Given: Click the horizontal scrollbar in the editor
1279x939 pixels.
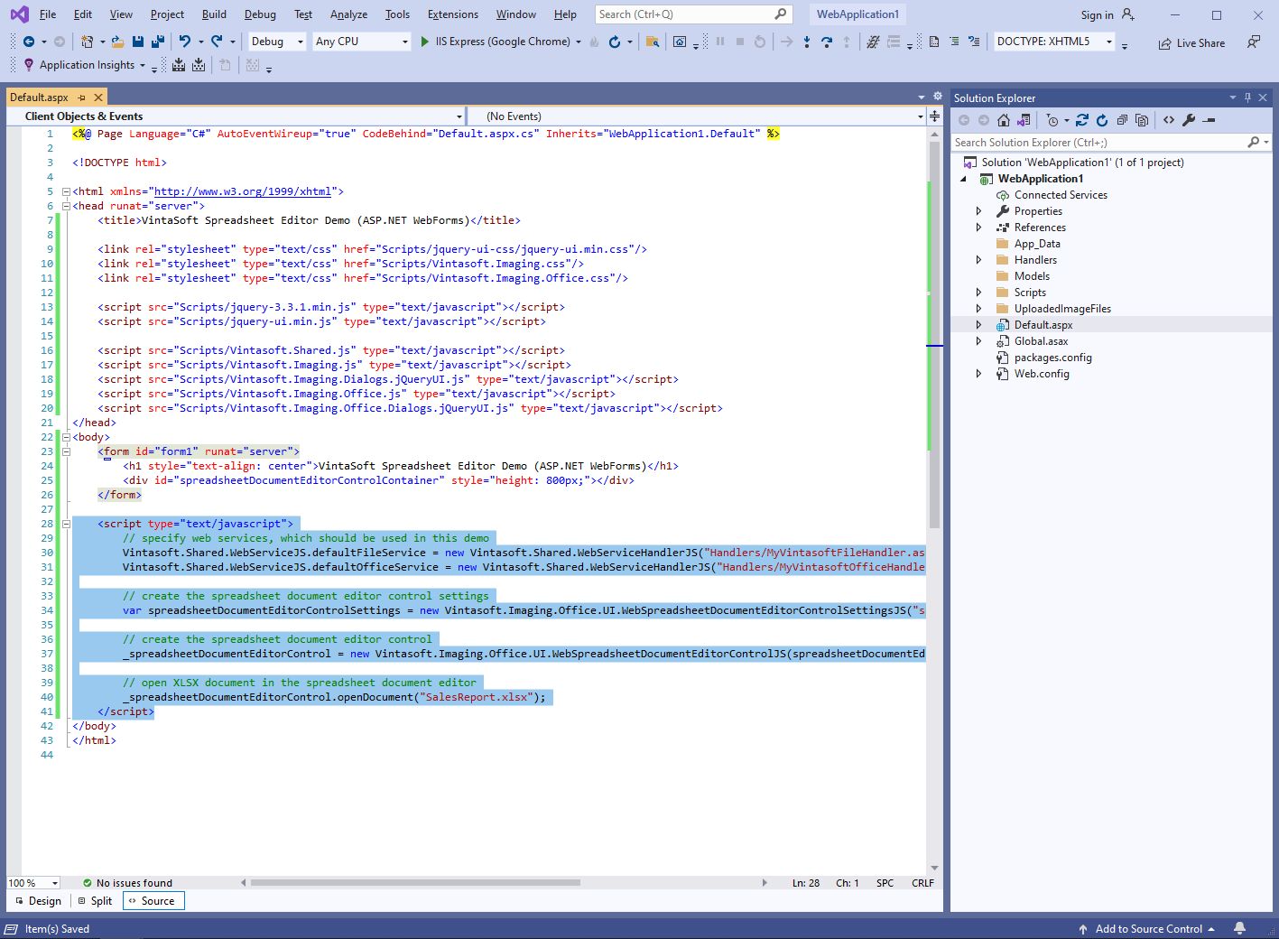Looking at the screenshot, I should (x=415, y=883).
